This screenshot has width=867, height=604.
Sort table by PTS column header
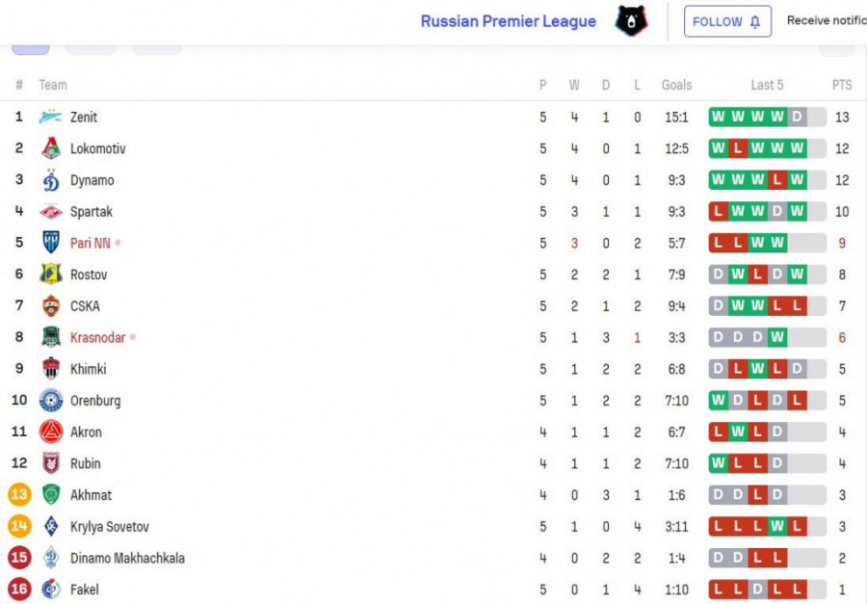pos(842,85)
